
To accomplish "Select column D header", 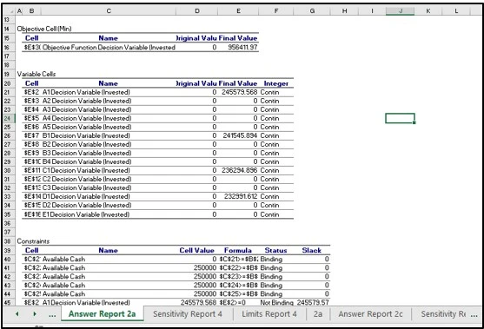I will point(197,11).
